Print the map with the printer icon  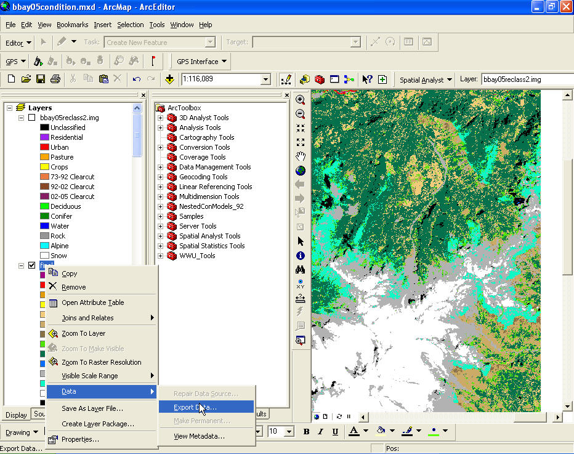[55, 79]
